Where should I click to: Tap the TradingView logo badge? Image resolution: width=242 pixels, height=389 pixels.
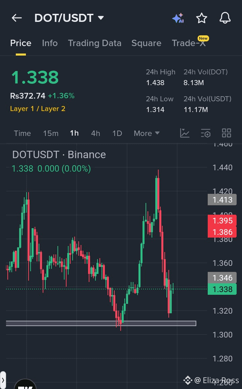click(x=25, y=384)
